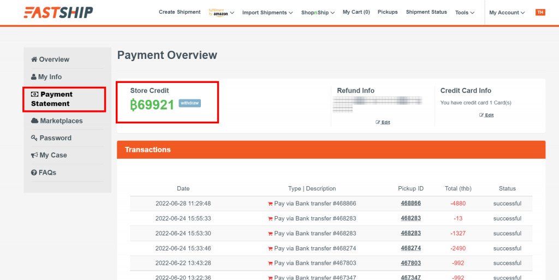Go to Create Shipment

point(180,12)
